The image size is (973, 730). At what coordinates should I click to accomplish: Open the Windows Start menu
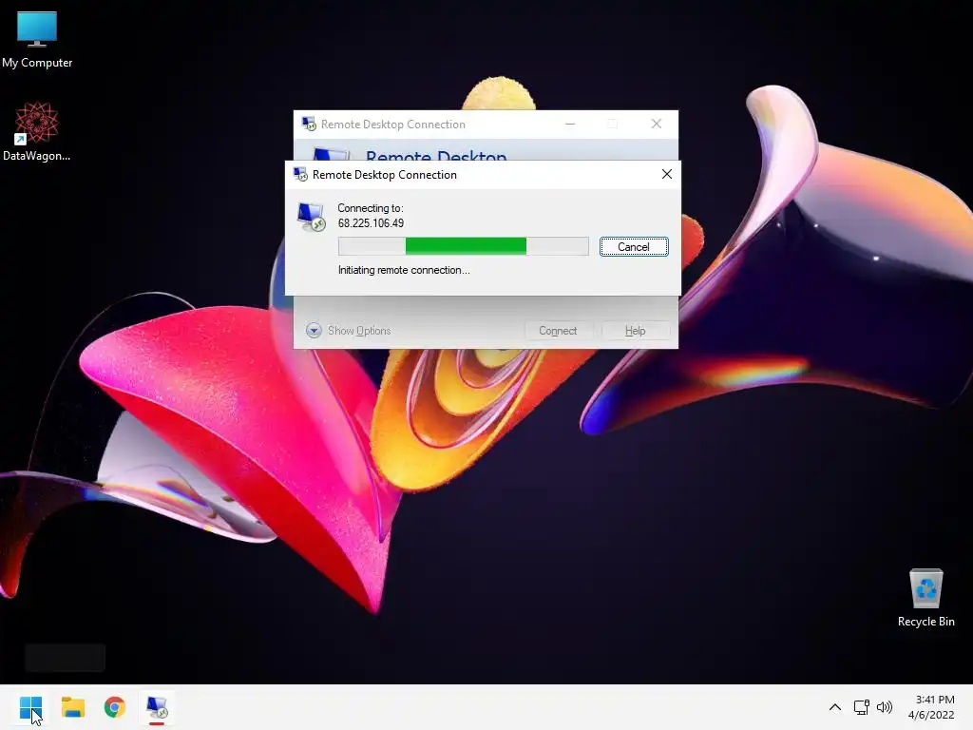pos(30,707)
